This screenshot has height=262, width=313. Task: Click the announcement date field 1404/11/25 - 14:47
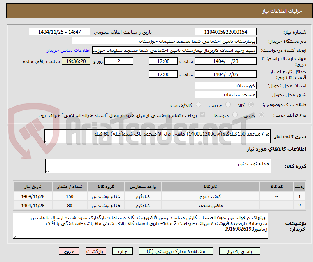(60, 32)
